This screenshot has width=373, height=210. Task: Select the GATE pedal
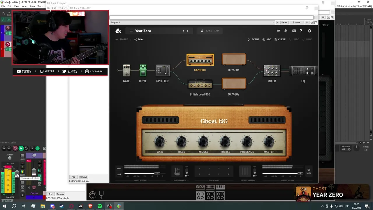point(126,70)
